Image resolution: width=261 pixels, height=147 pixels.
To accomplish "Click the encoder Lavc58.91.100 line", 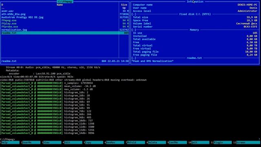I will (x=40, y=73).
